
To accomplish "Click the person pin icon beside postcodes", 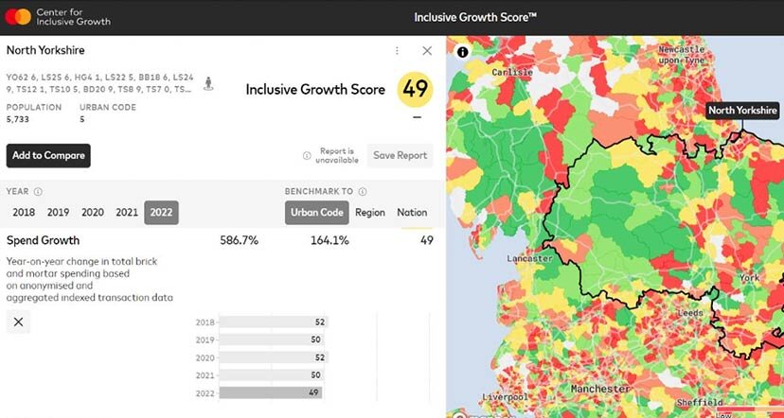I will [x=208, y=83].
